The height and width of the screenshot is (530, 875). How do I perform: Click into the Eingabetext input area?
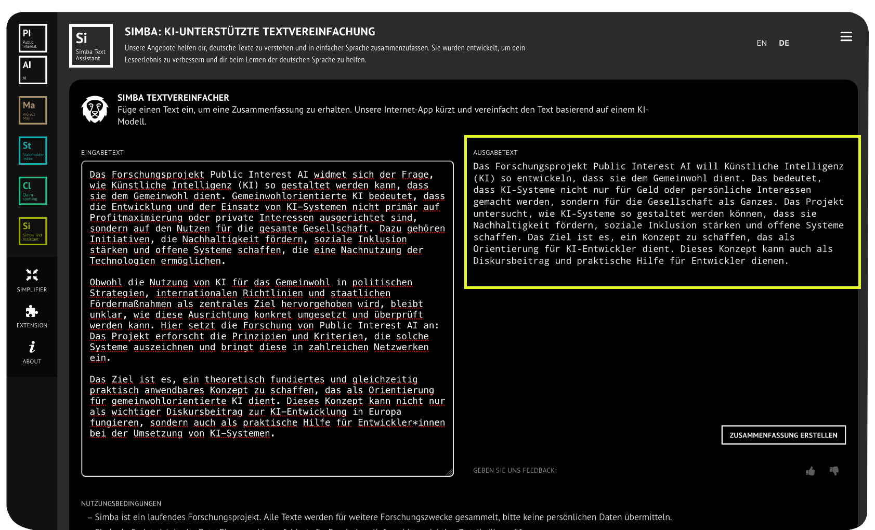[267, 319]
